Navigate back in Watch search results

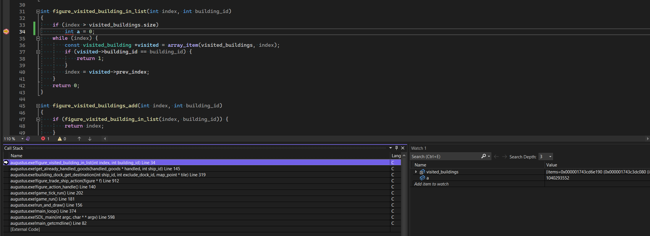(496, 157)
